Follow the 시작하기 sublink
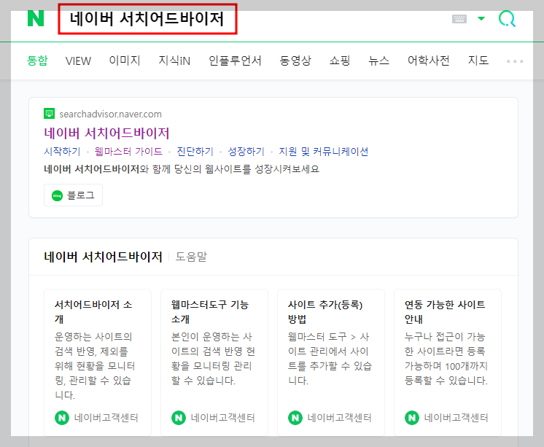Screen dimensions: 544x447 click(x=62, y=152)
